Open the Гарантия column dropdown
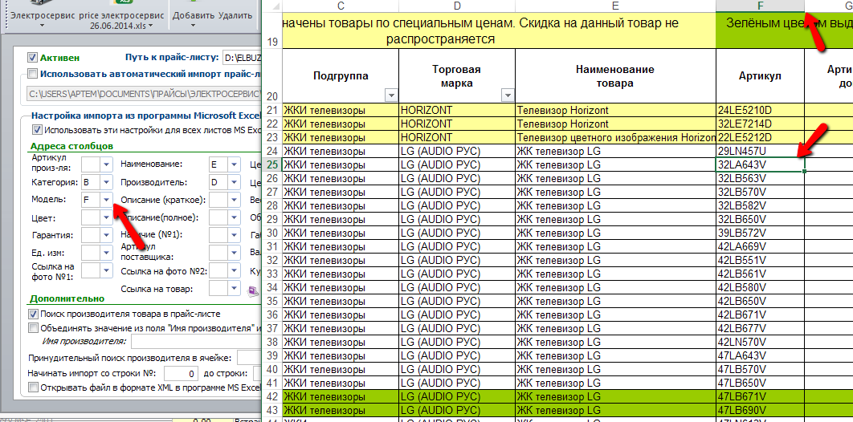The height and width of the screenshot is (422, 853). point(106,235)
